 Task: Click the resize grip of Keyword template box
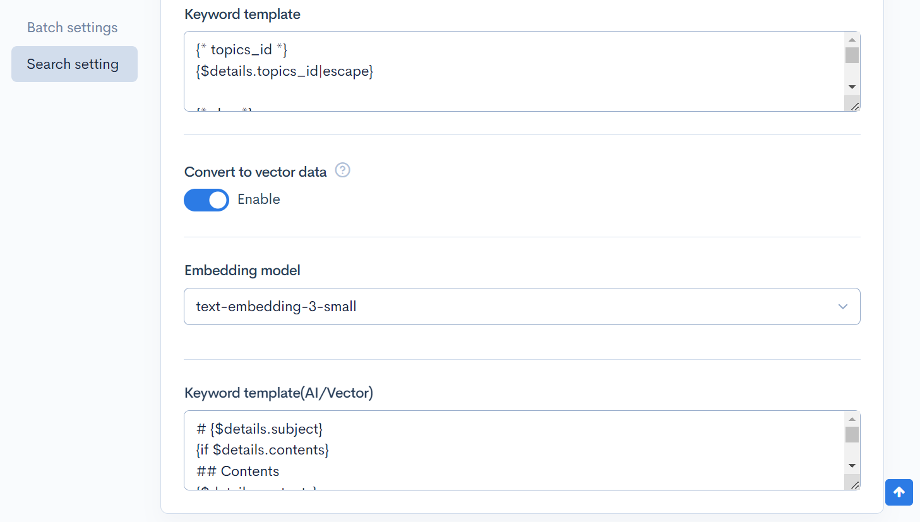point(854,107)
